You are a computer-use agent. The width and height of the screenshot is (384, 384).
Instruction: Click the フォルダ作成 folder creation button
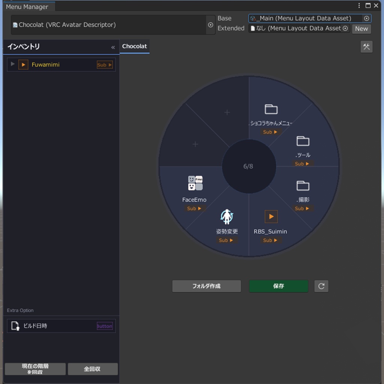point(207,286)
